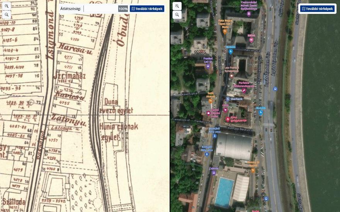Click the Leo Frankel Synagogue marker
This screenshot has height=212, width=340.
(x=231, y=76)
